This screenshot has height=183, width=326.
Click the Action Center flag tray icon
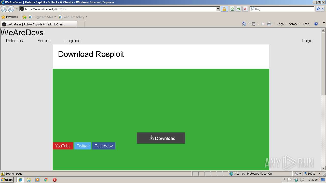coord(290,180)
